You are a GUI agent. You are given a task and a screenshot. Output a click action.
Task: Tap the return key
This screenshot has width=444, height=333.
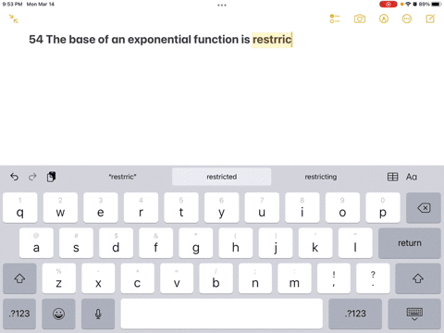click(x=410, y=243)
